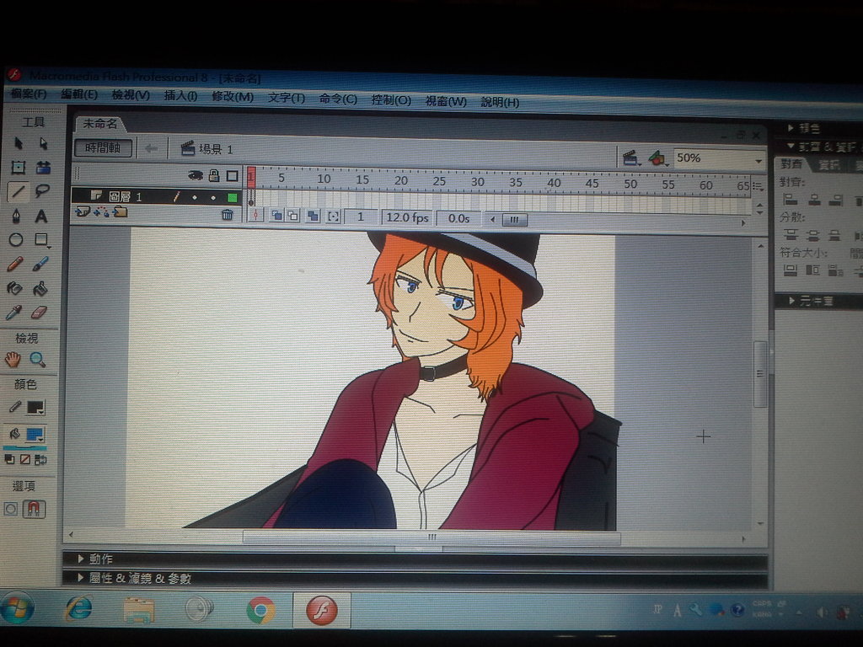The width and height of the screenshot is (863, 647).
Task: Activate the Text tool
Action: pos(41,217)
